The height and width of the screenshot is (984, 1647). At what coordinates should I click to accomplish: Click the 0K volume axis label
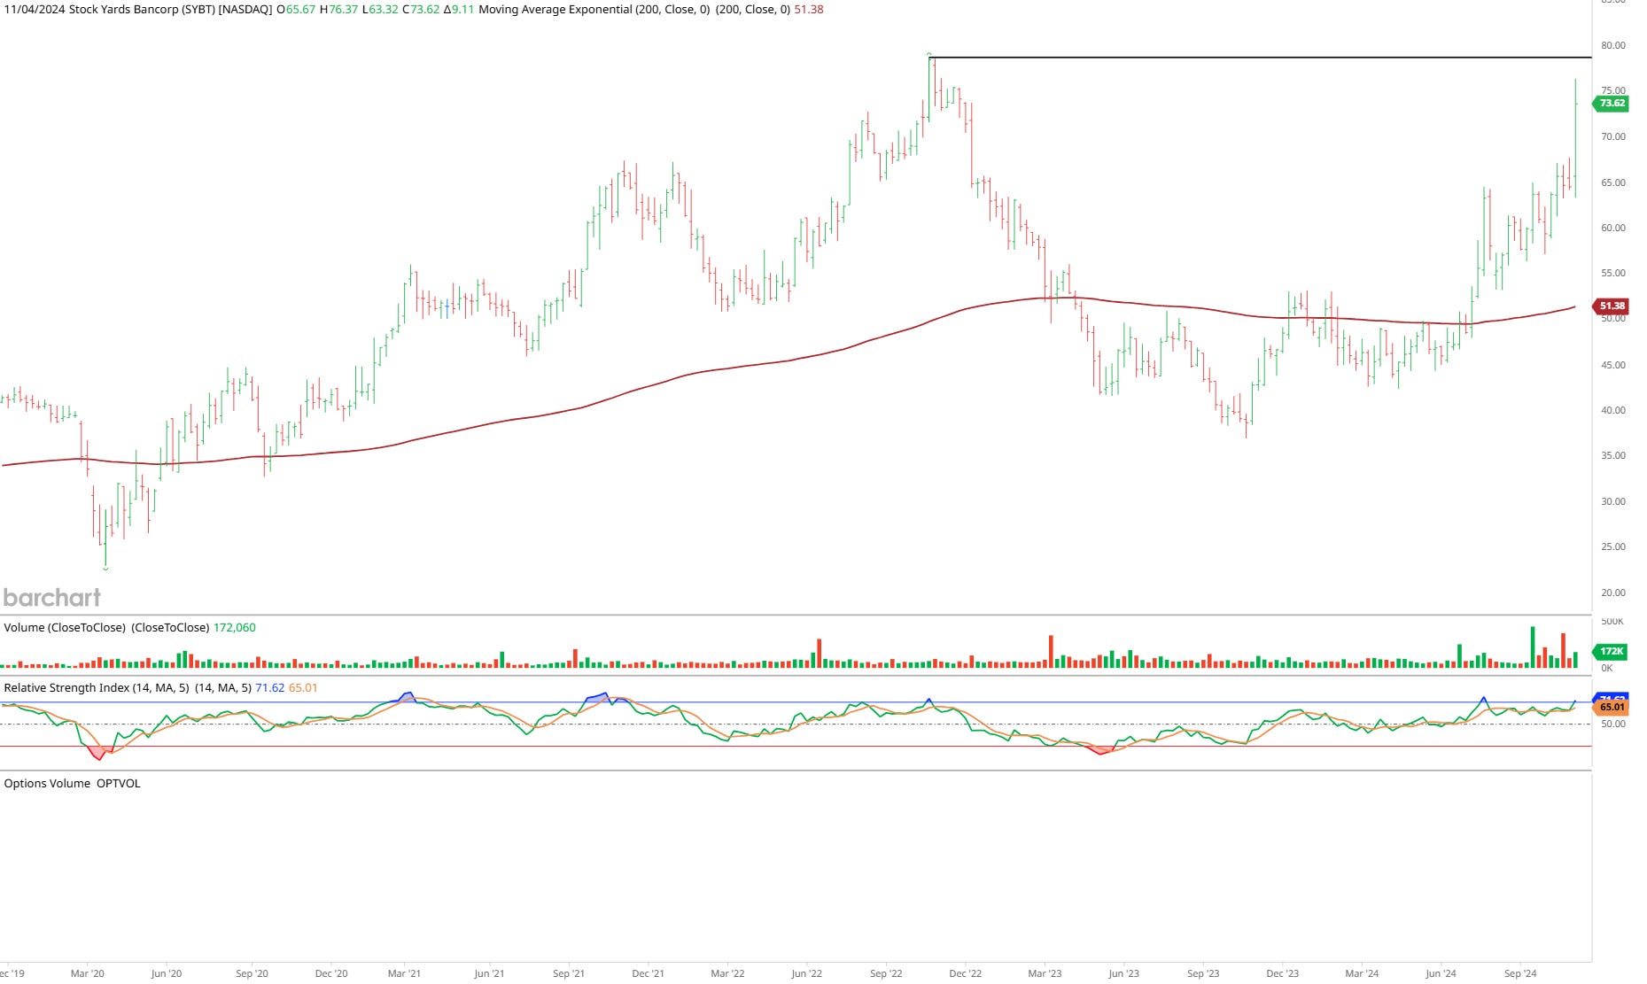[x=1607, y=669]
